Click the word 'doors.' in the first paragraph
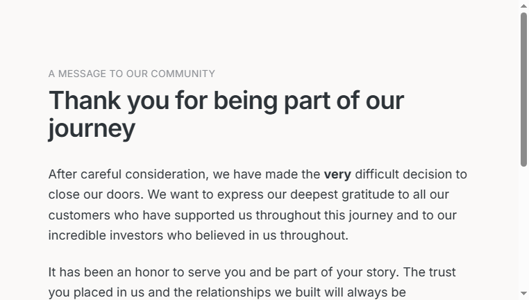This screenshot has width=529, height=300. (125, 194)
